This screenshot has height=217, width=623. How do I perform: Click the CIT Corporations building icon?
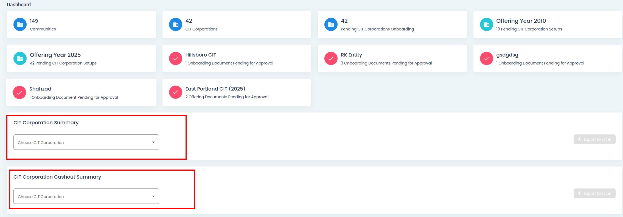(x=175, y=24)
